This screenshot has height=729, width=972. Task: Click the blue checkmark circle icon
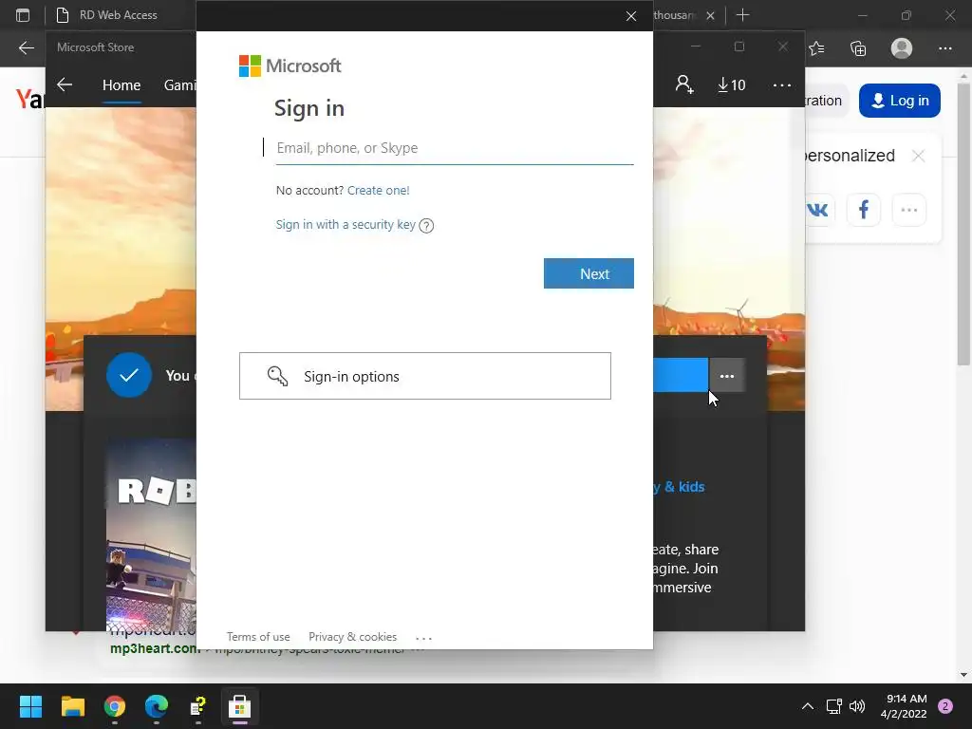[129, 375]
